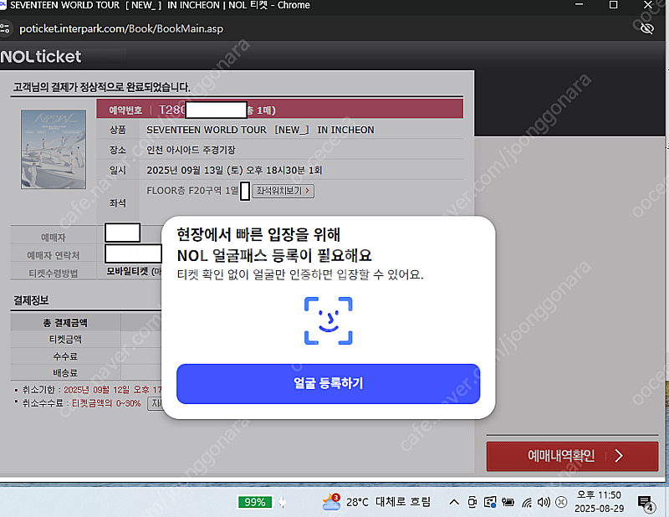Maximize the Chrome window

tap(614, 5)
